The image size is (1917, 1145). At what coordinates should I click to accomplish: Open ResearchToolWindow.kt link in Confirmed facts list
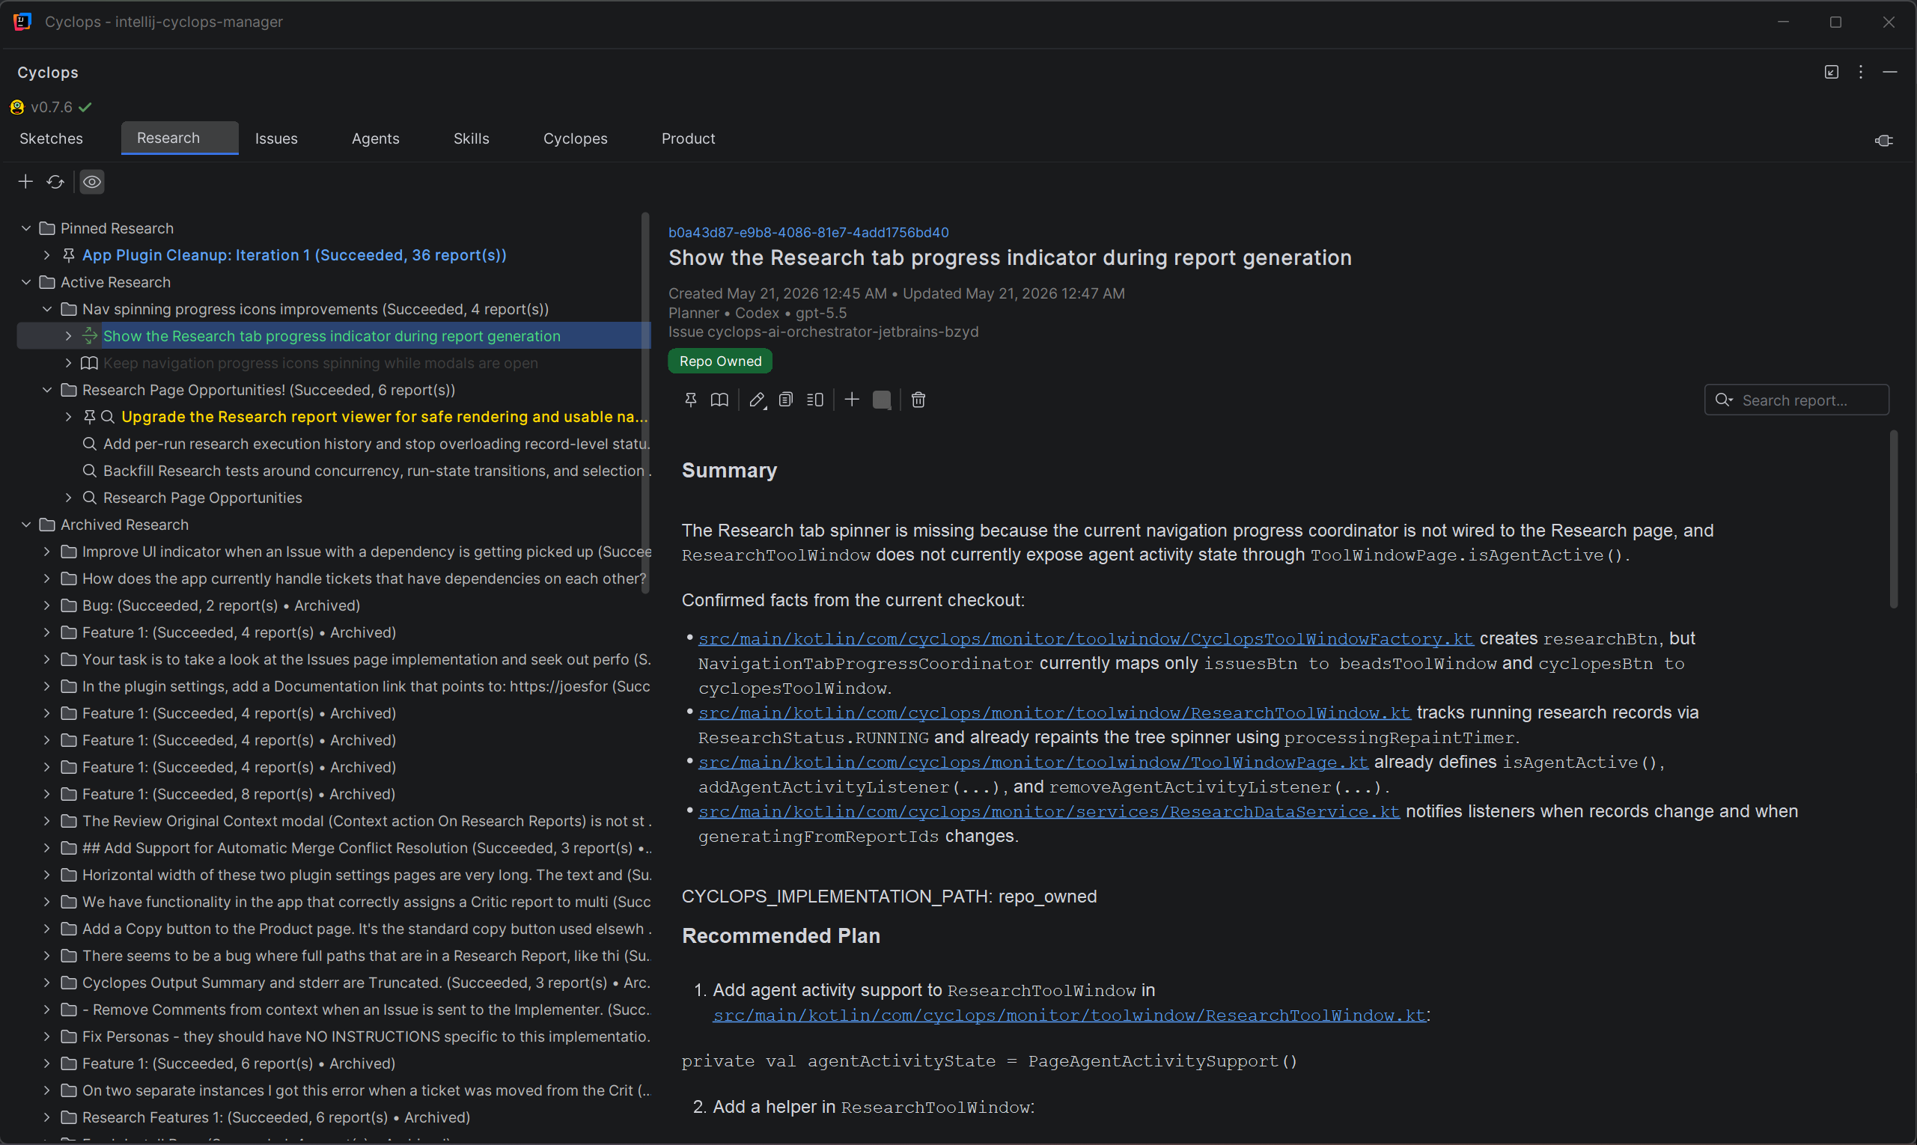pos(1054,713)
